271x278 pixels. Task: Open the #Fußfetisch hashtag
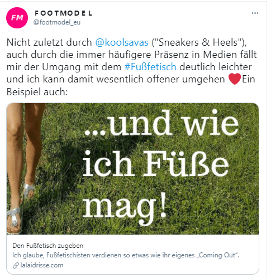(x=150, y=67)
